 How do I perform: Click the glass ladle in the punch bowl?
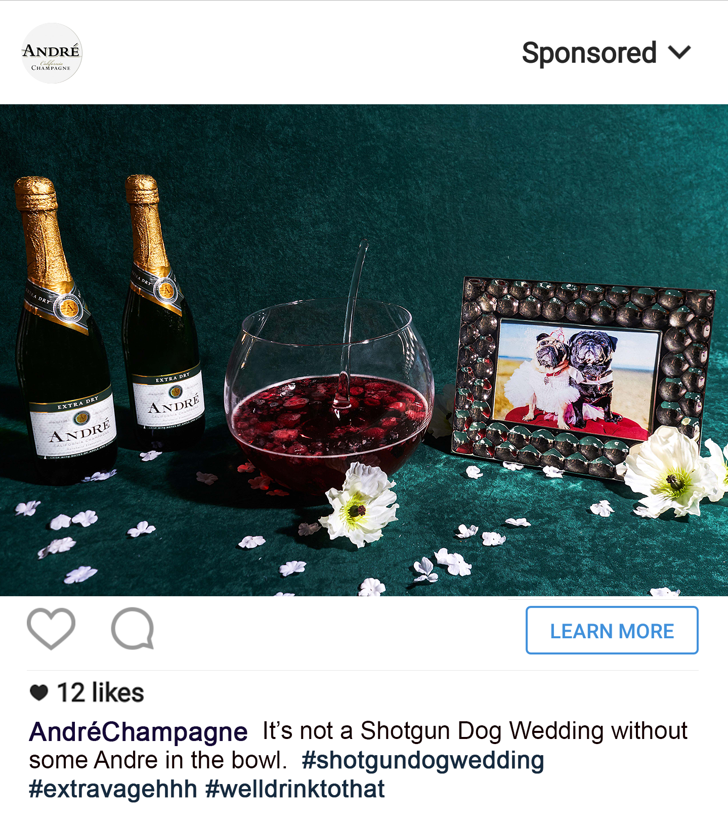[x=351, y=324]
